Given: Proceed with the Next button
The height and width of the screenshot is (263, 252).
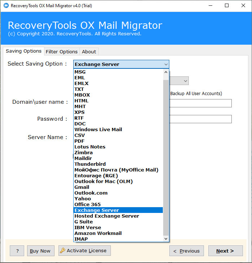Looking at the screenshot, I should coord(225,251).
